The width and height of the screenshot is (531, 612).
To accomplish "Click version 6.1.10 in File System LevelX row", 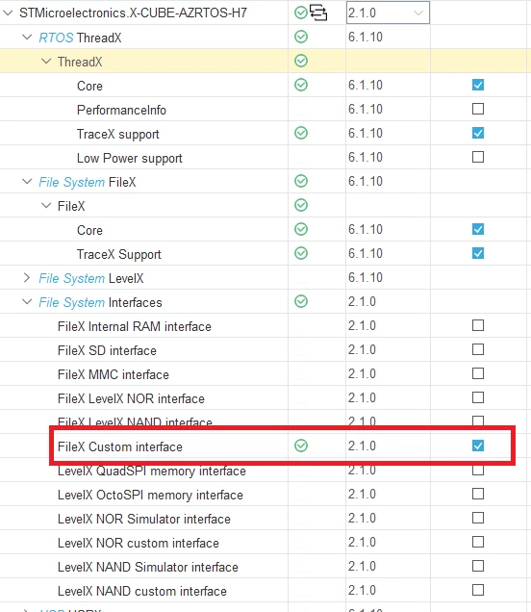I will [366, 277].
